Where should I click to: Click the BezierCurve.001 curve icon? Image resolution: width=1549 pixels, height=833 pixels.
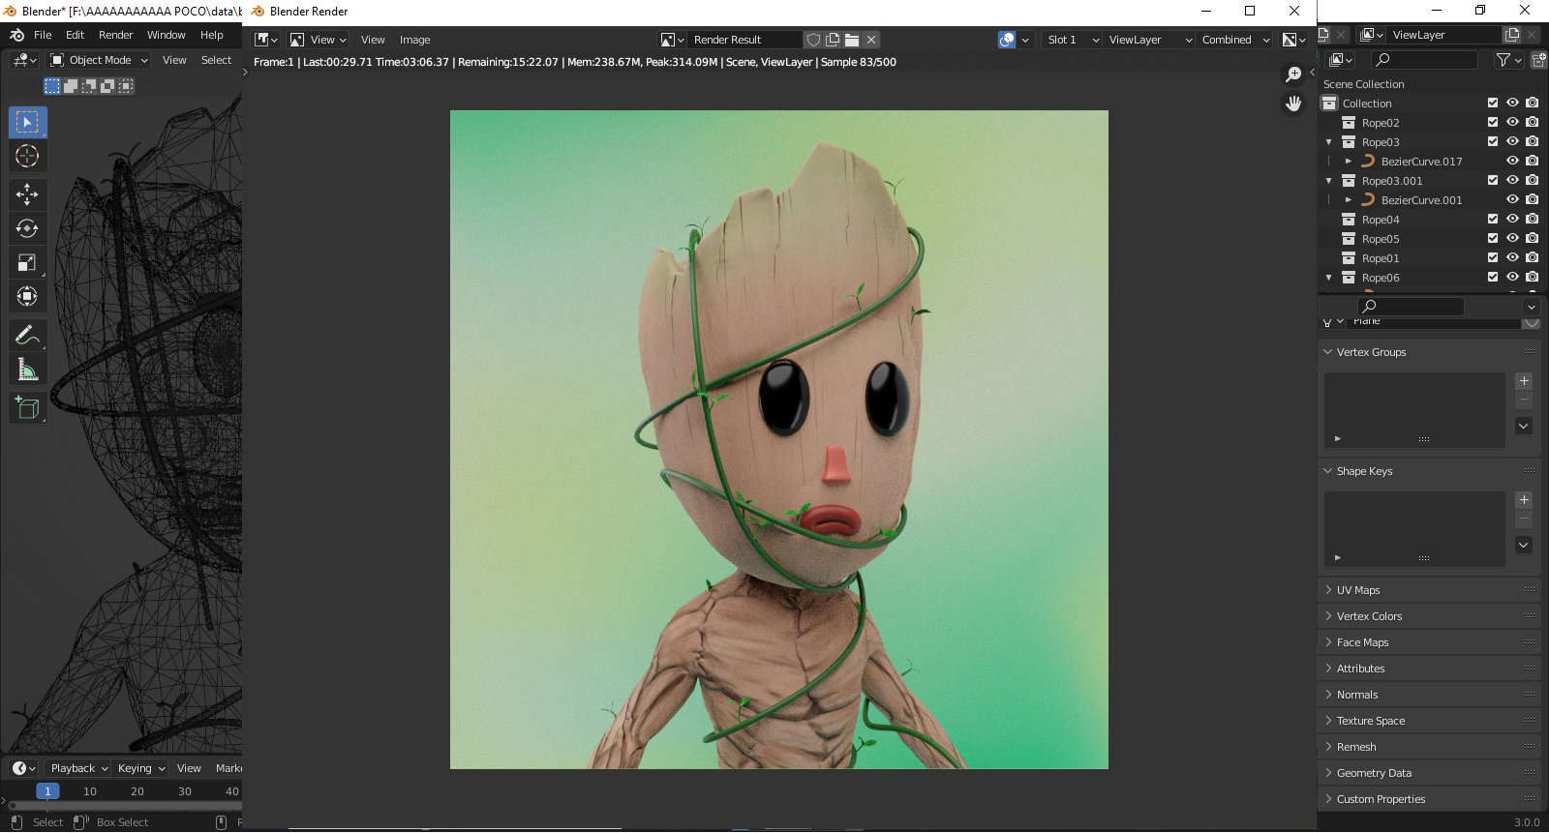1368,200
